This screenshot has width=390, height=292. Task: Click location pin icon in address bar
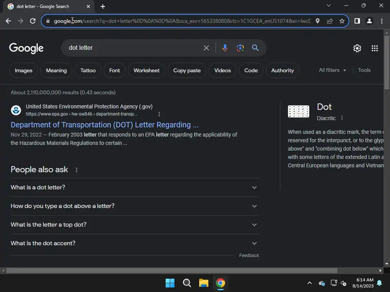(317, 21)
